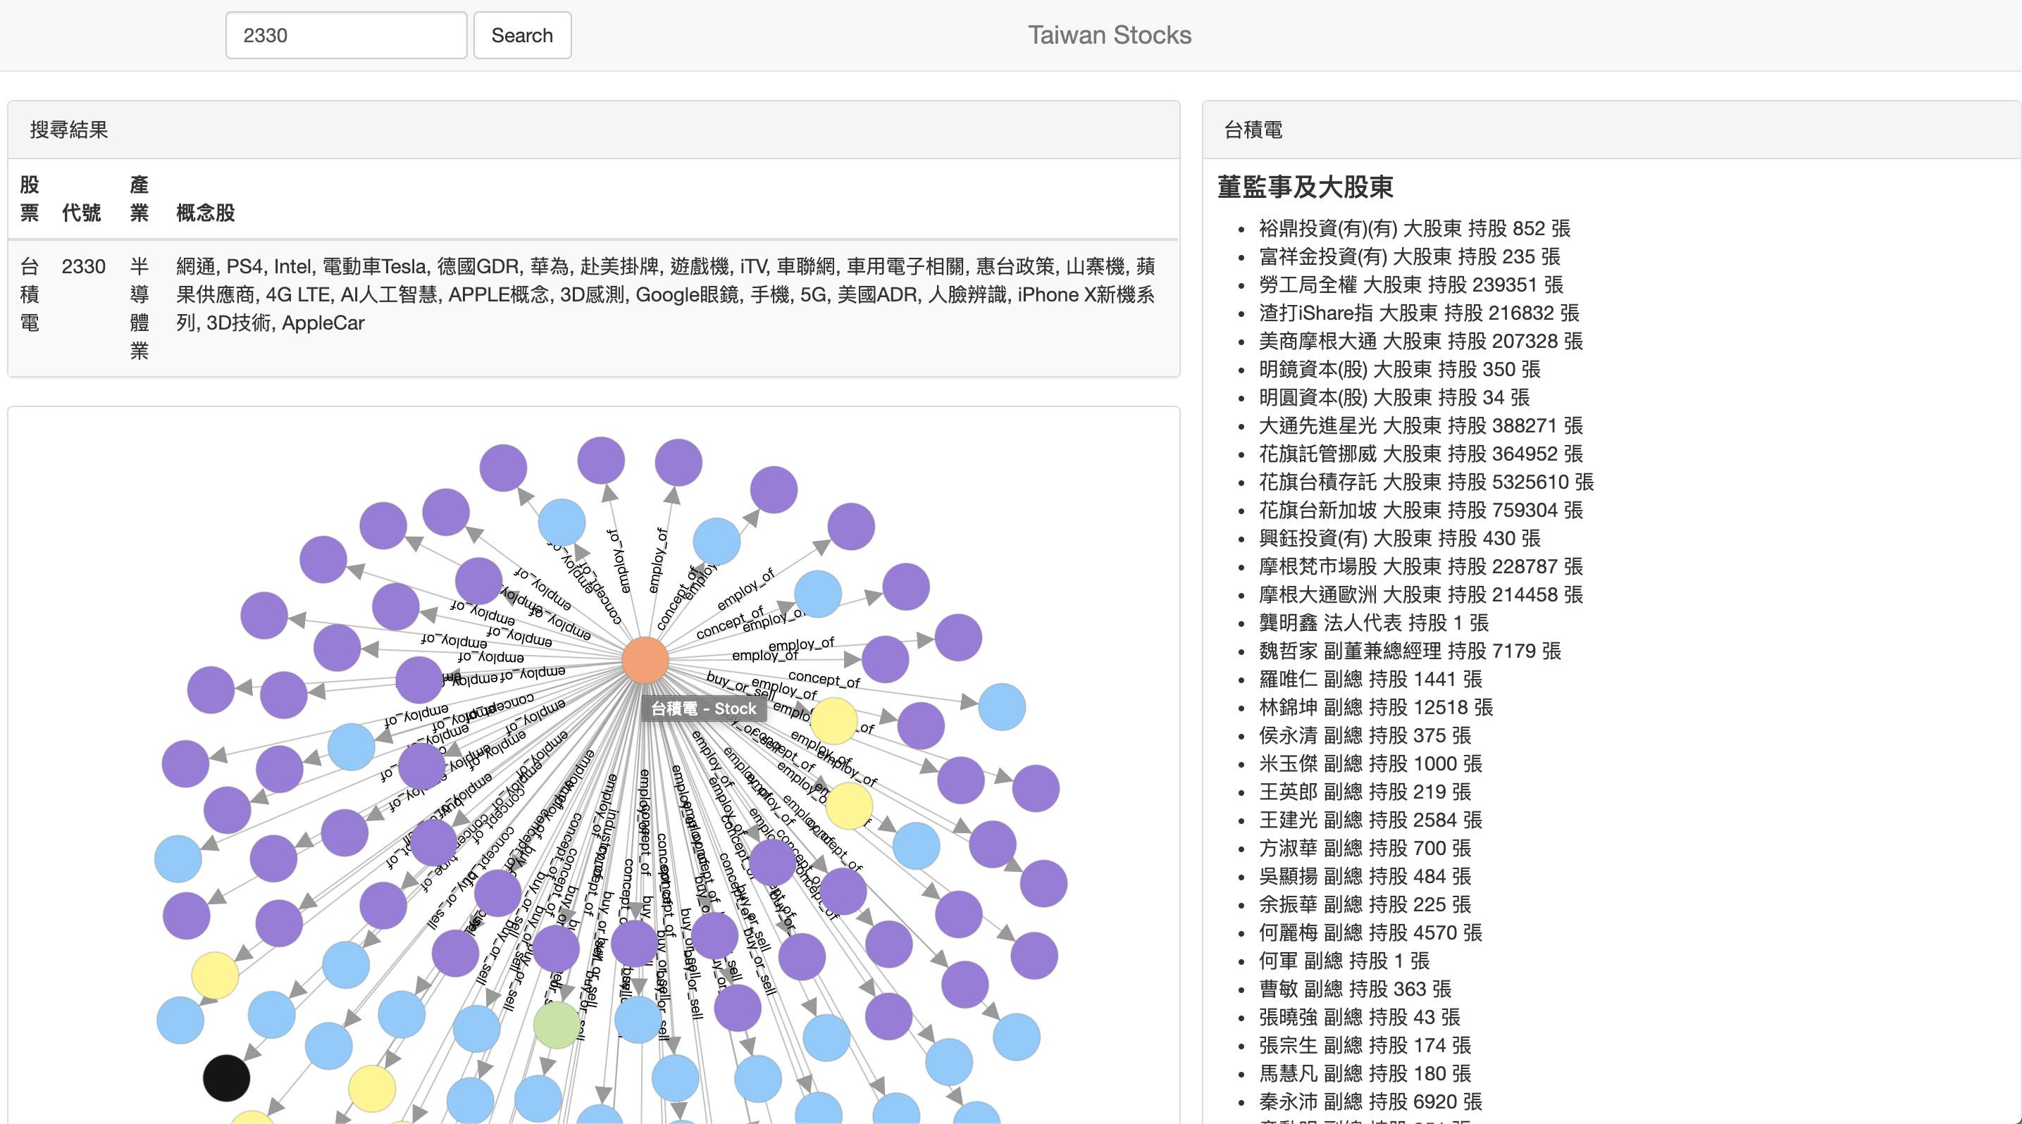2022x1124 pixels.
Task: Click the 搜尋結果 panel header
Action: click(69, 130)
